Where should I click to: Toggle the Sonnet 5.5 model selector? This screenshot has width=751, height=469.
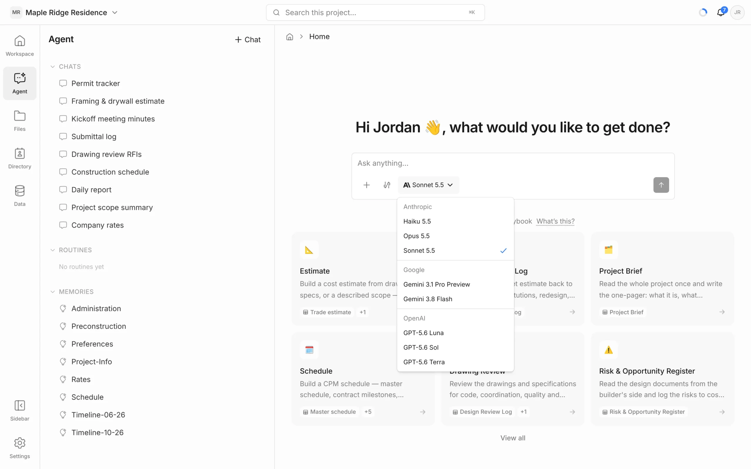pos(428,185)
